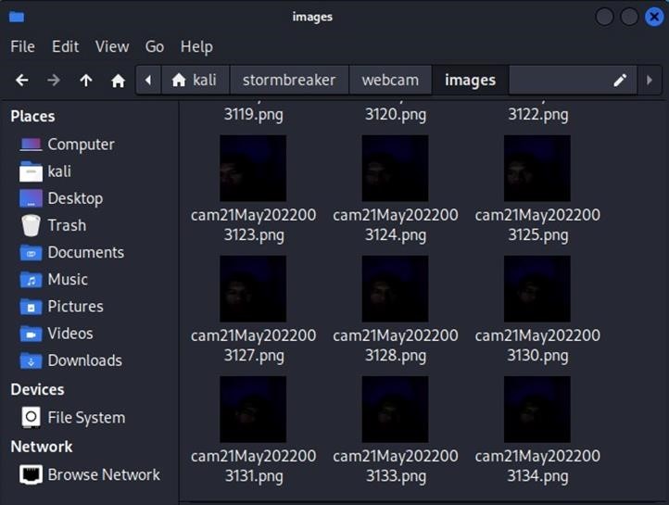Screen dimensions: 669x505
Task: Open Computer in Places sidebar
Action: [x=81, y=145]
